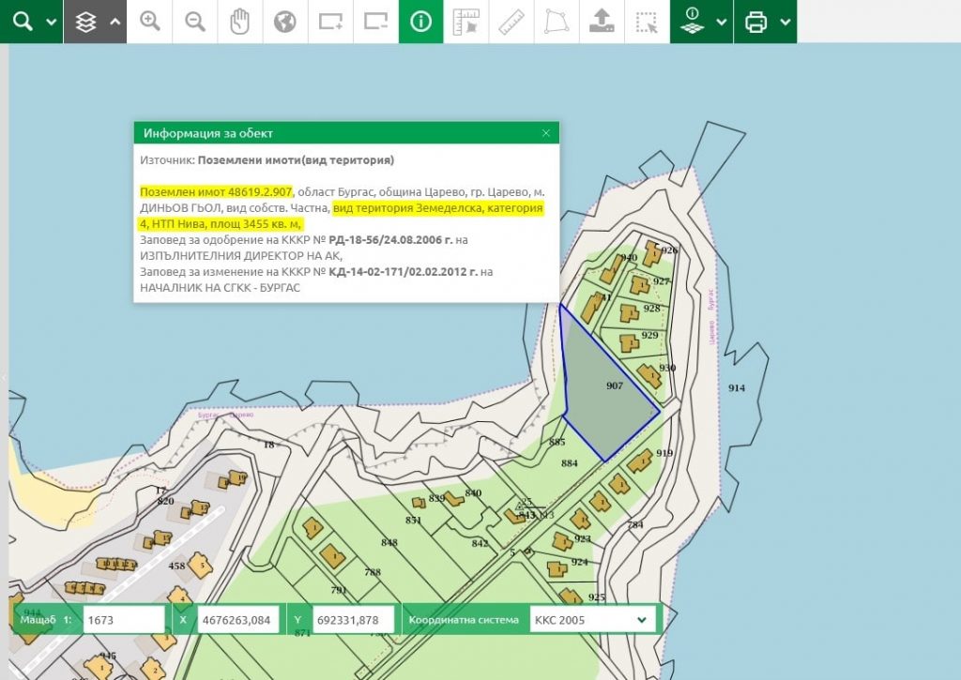Click the zoom out tool

click(195, 22)
